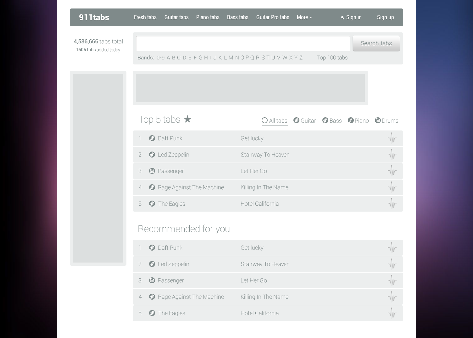Browse bands starting with letter M
Image resolution: width=473 pixels, height=338 pixels.
tap(231, 58)
